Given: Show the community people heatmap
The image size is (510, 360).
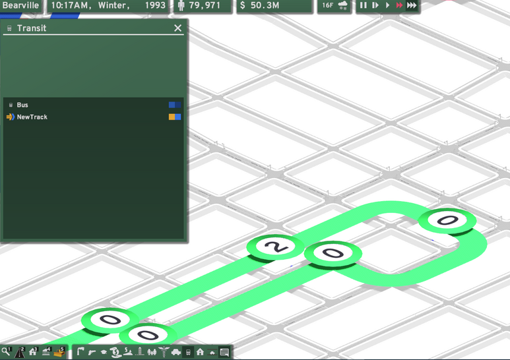Looking at the screenshot, I should [152, 352].
